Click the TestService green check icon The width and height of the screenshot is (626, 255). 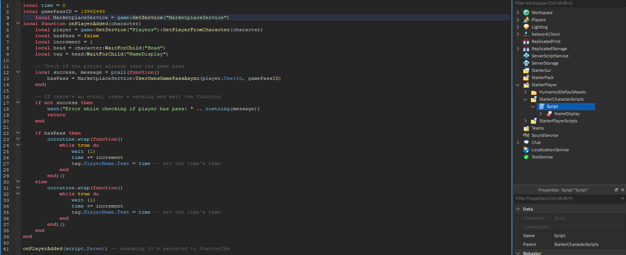click(526, 157)
